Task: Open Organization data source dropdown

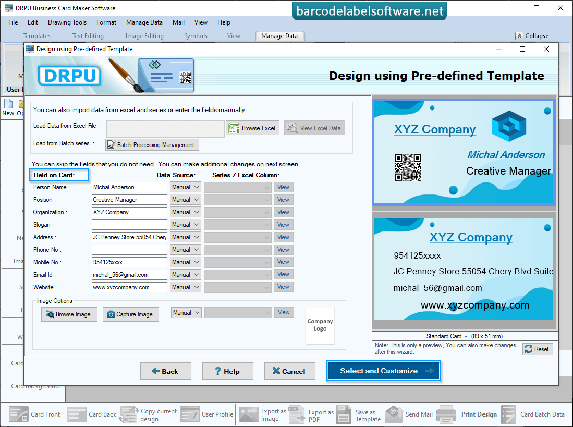Action: pos(186,212)
